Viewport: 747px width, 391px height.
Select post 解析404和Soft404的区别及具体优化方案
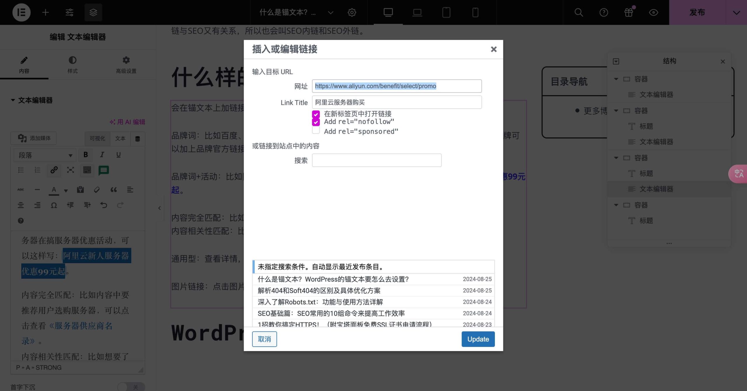[373, 291]
